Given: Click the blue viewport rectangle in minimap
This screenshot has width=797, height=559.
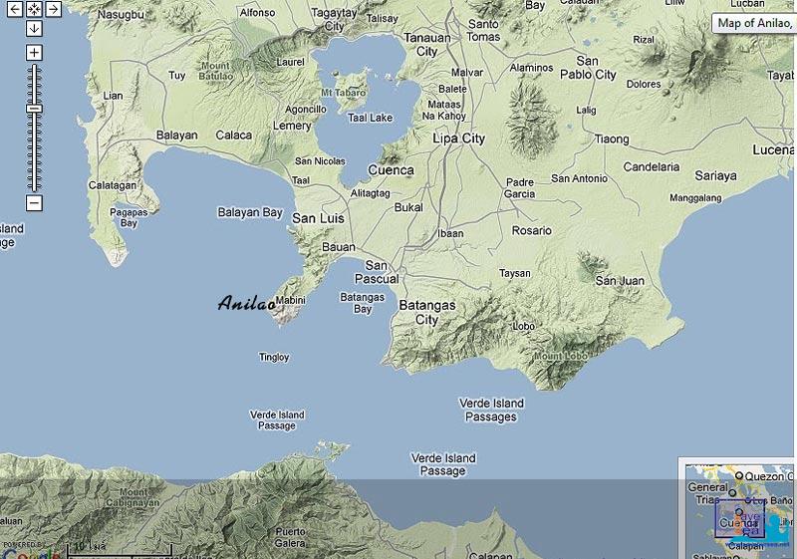Looking at the screenshot, I should tap(738, 519).
